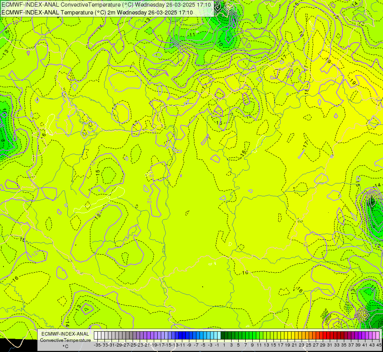Image resolution: width=383 pixels, height=352 pixels.
Task: Click the -15 value on the legend scale
Action: [168, 345]
